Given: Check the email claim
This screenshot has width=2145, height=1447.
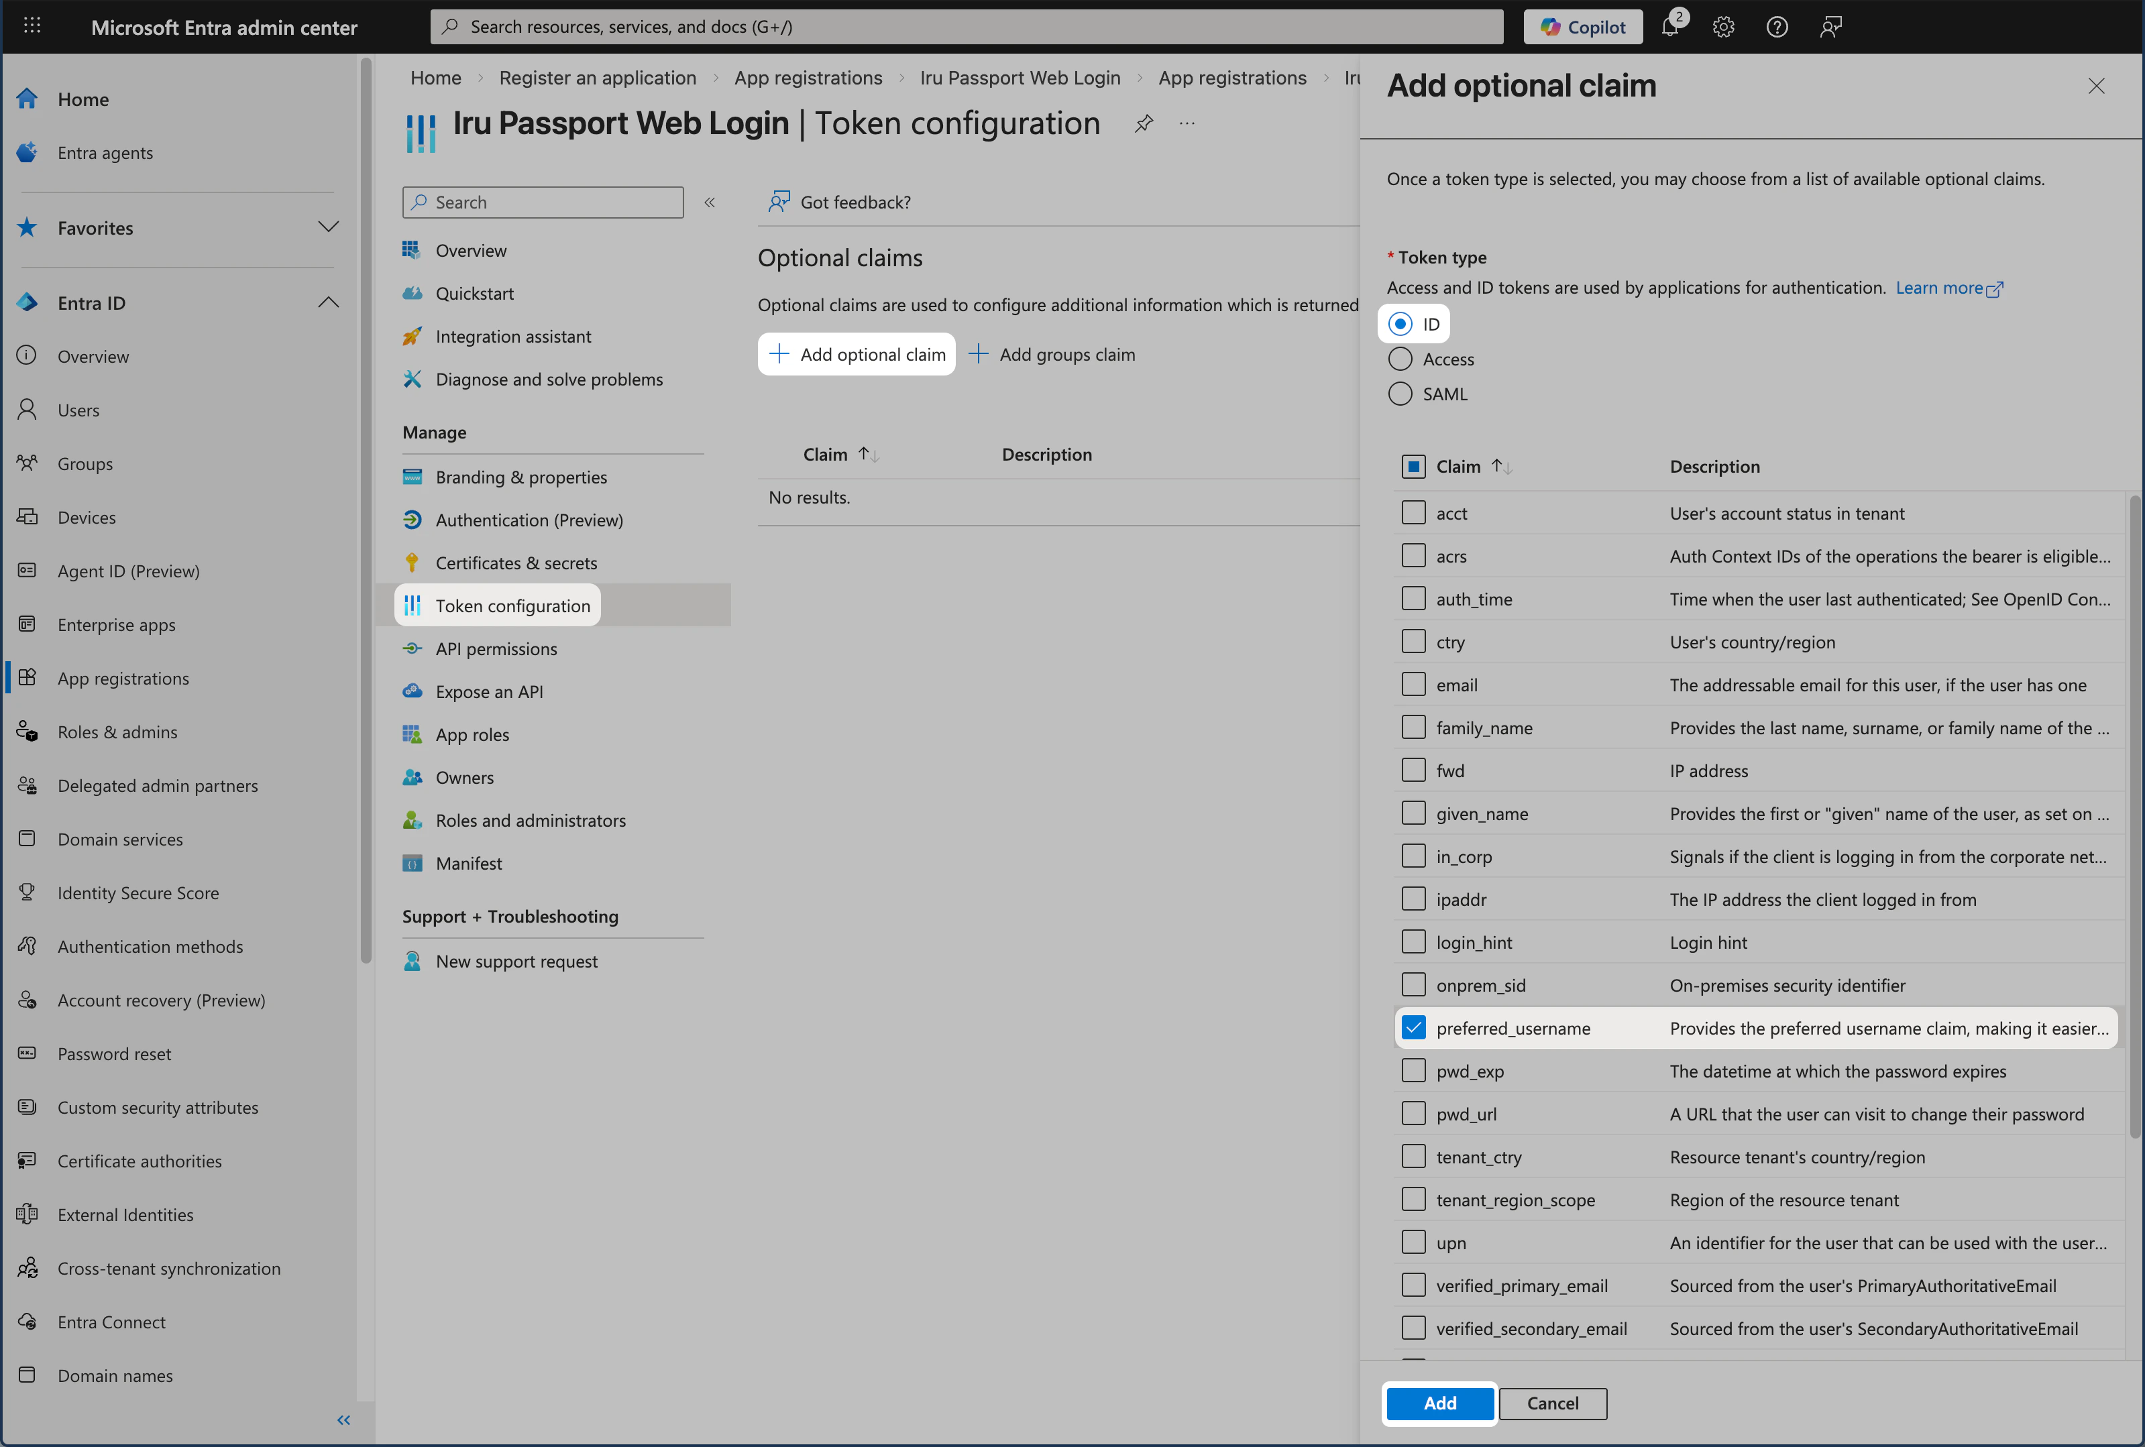Looking at the screenshot, I should (1413, 684).
